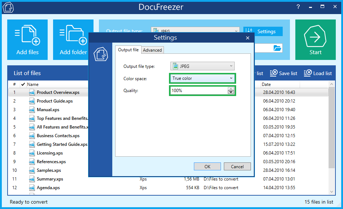Select Licensing.xps file
Image resolution: width=343 pixels, height=209 pixels.
(x=50, y=153)
